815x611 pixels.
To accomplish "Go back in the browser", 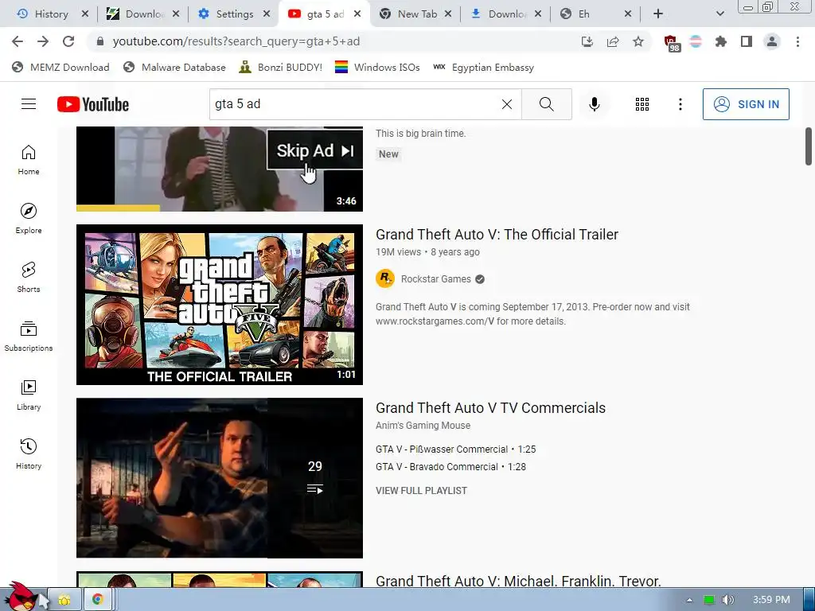I will tap(18, 41).
